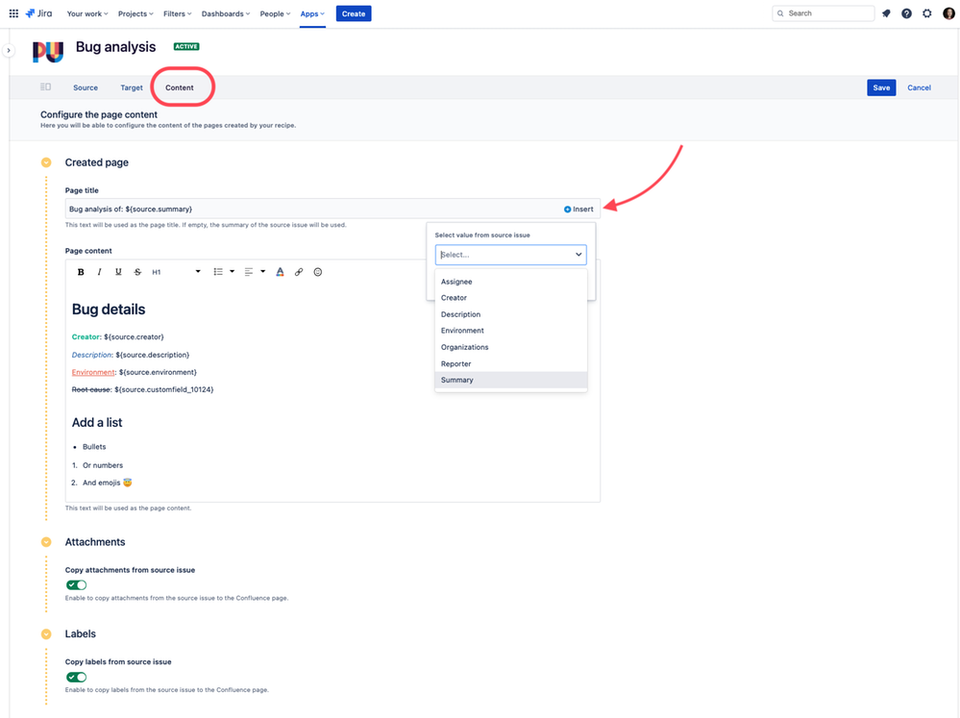
Task: Apply underline formatting
Action: point(118,271)
